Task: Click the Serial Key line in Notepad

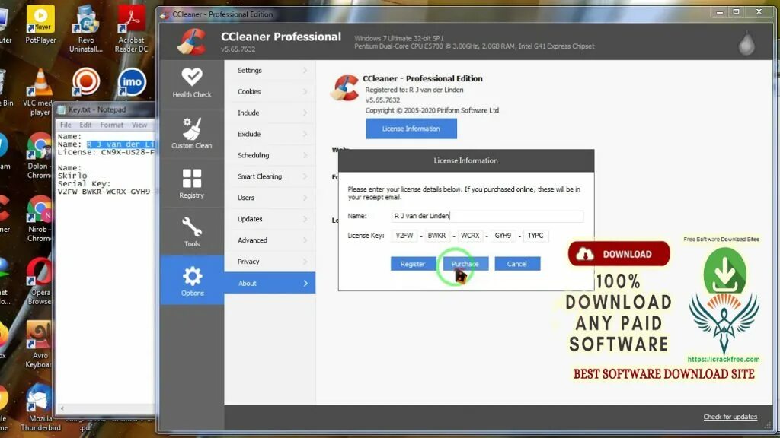Action: click(84, 184)
